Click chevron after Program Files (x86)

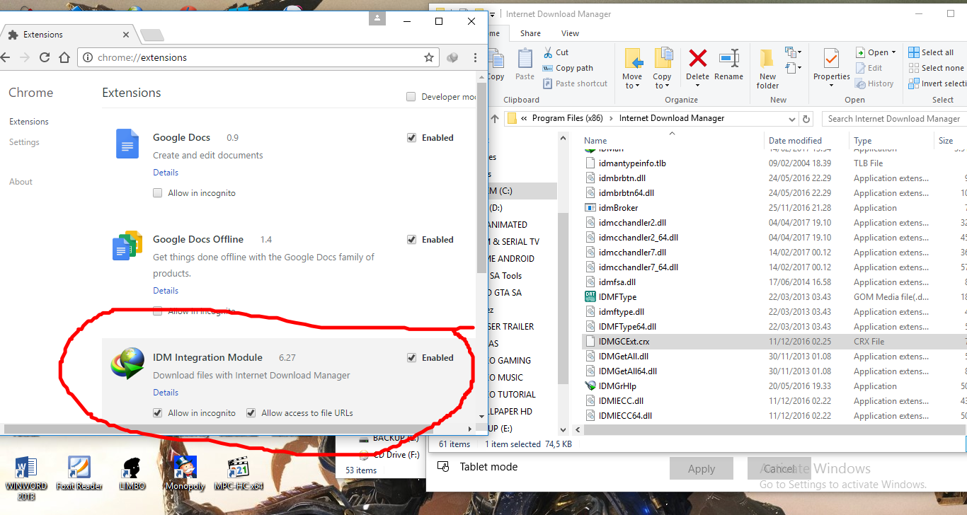(612, 118)
